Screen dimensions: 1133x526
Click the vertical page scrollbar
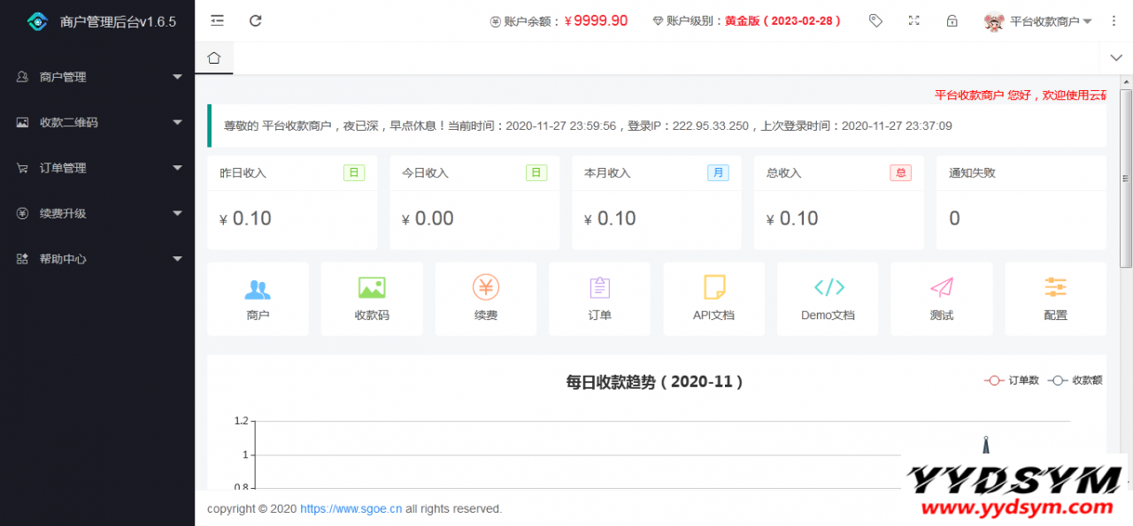pyautogui.click(x=1126, y=177)
